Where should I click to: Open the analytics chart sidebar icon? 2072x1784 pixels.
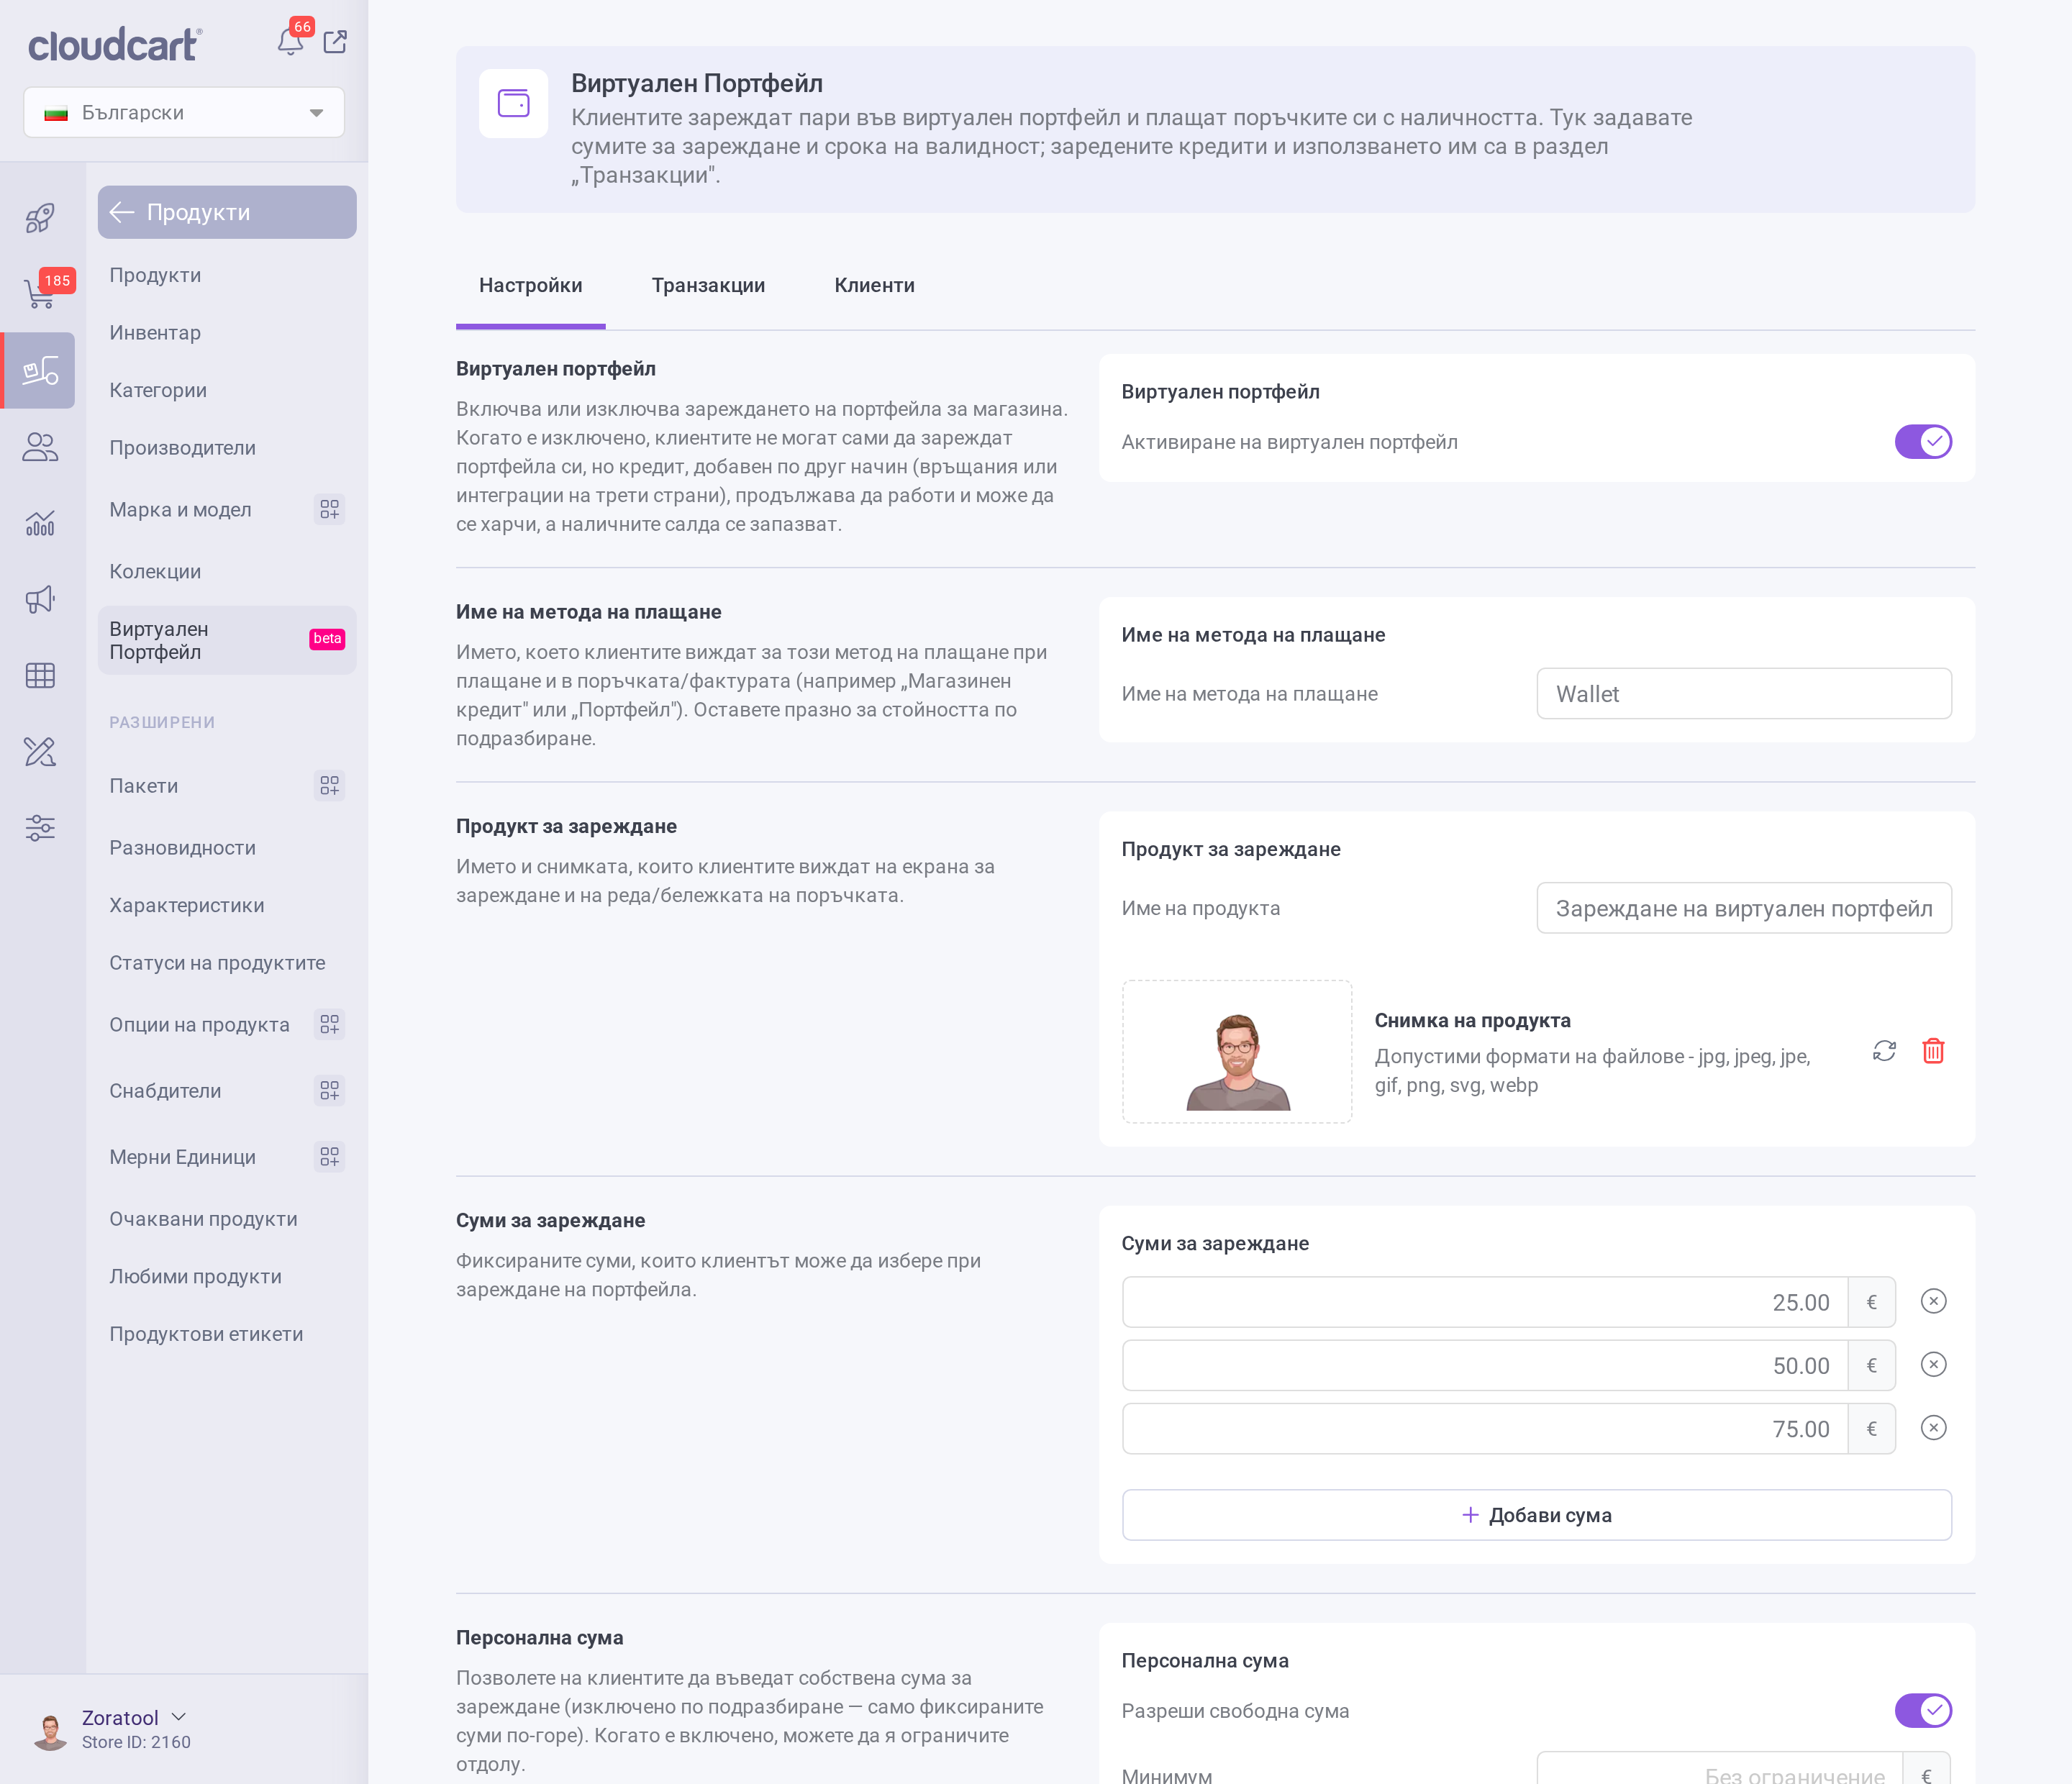40,523
